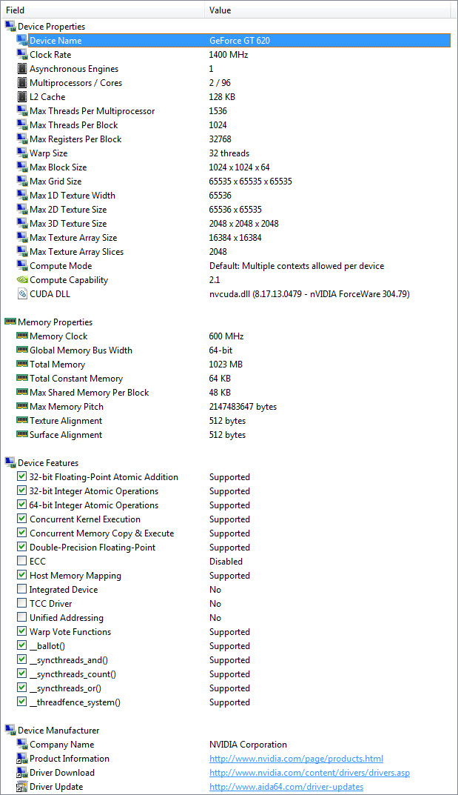Select the GeForce GT 620 value
Screen dimensions: 458x795
tap(240, 41)
